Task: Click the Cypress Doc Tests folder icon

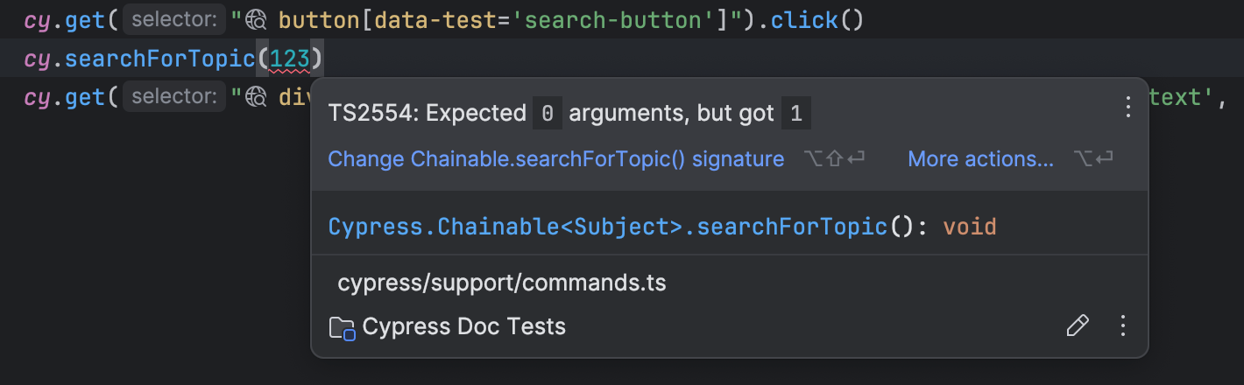Action: click(341, 328)
